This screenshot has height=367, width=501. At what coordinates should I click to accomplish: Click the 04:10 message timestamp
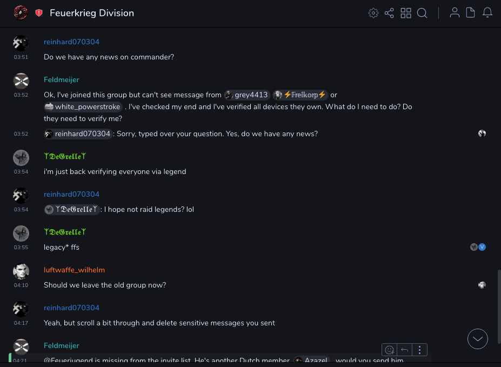[x=21, y=285]
